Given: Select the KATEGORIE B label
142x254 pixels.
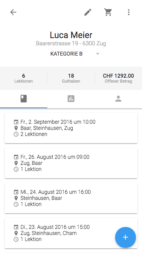Looking at the screenshot, I should coord(66,54).
